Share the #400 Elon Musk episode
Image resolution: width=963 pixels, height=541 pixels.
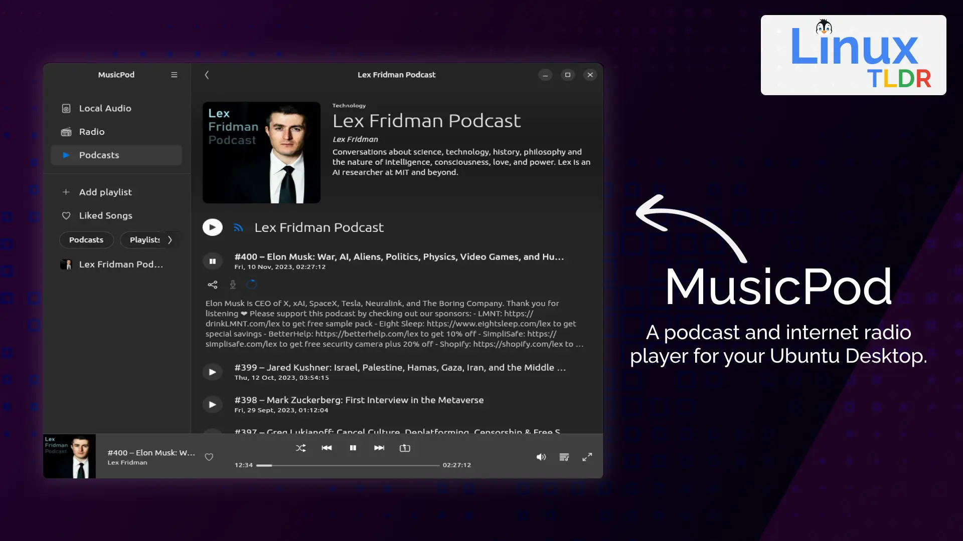pyautogui.click(x=212, y=285)
